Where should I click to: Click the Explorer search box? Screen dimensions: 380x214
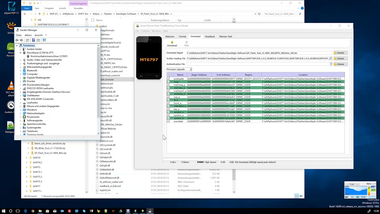(283, 14)
